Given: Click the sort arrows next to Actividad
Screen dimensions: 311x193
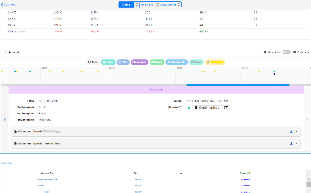Looking at the screenshot, I should (x=158, y=4).
